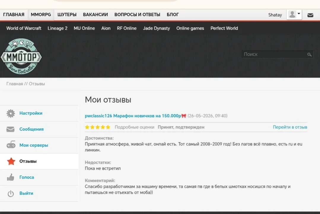Click the user avatar icon

point(292,15)
